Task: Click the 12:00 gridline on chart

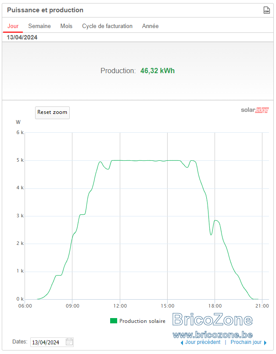Action: pos(120,216)
